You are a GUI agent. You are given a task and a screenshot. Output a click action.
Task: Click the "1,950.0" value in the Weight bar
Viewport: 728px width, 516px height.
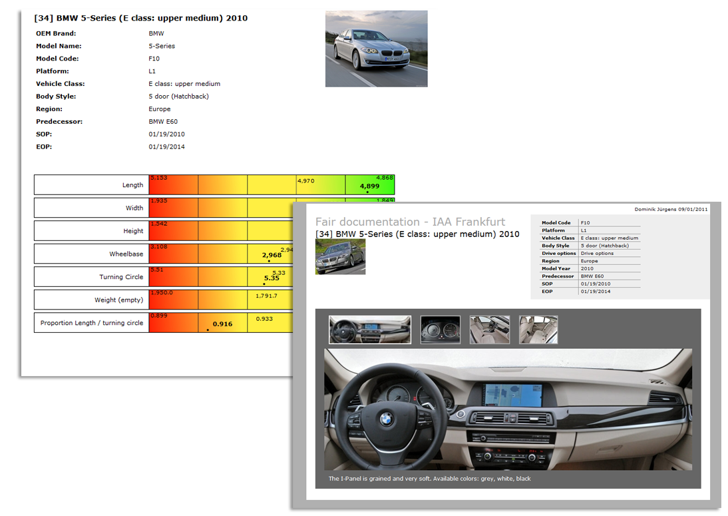coord(162,292)
